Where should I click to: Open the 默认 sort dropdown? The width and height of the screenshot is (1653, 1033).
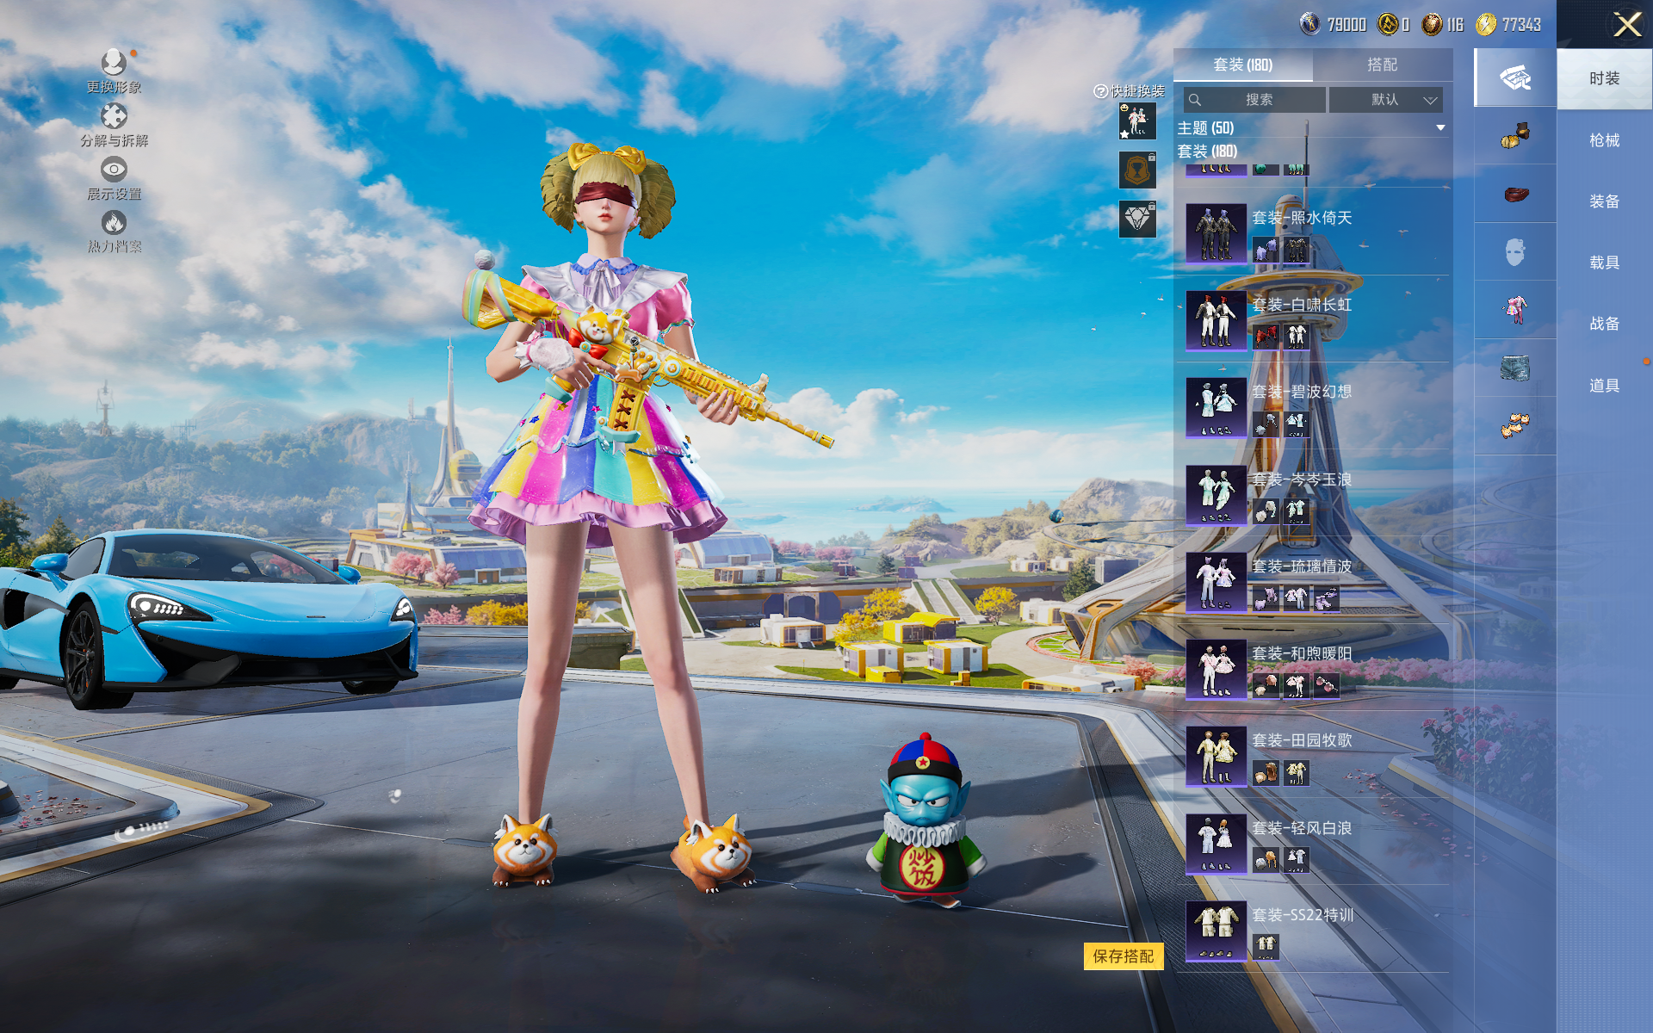(x=1385, y=100)
